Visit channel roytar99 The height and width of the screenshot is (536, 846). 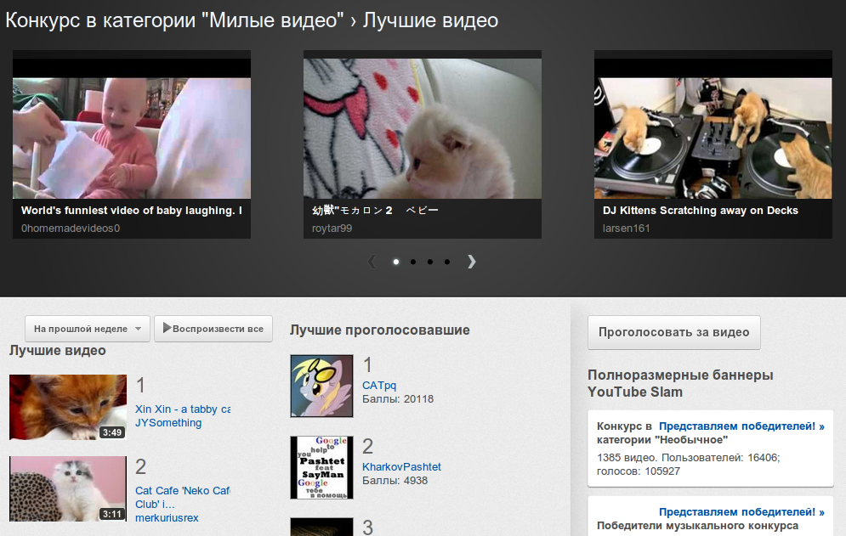tap(332, 229)
